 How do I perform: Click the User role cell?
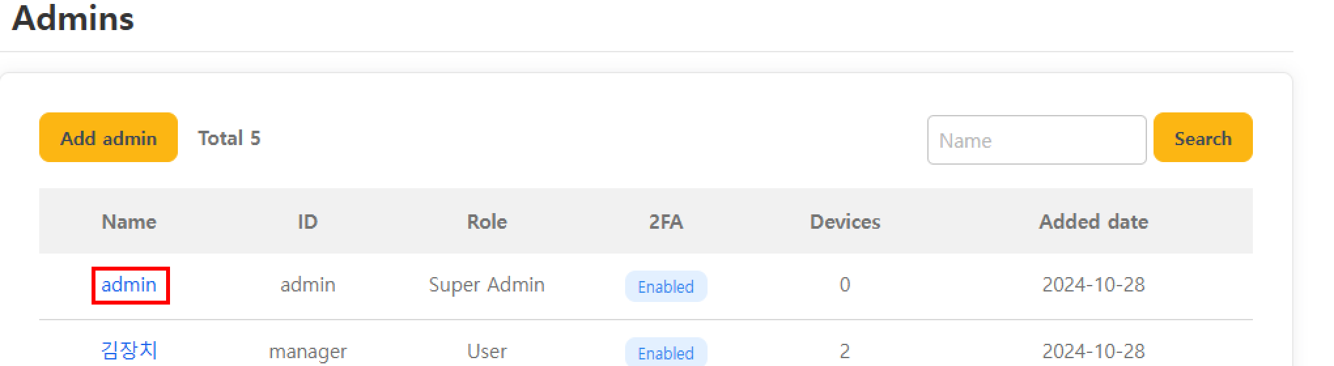[487, 352]
